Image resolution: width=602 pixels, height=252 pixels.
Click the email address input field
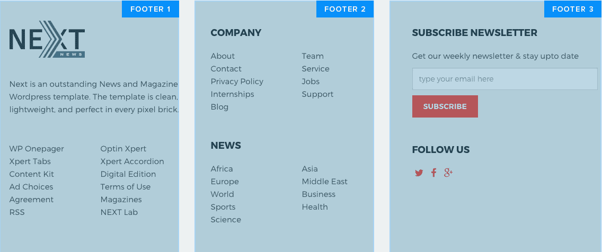coord(504,79)
